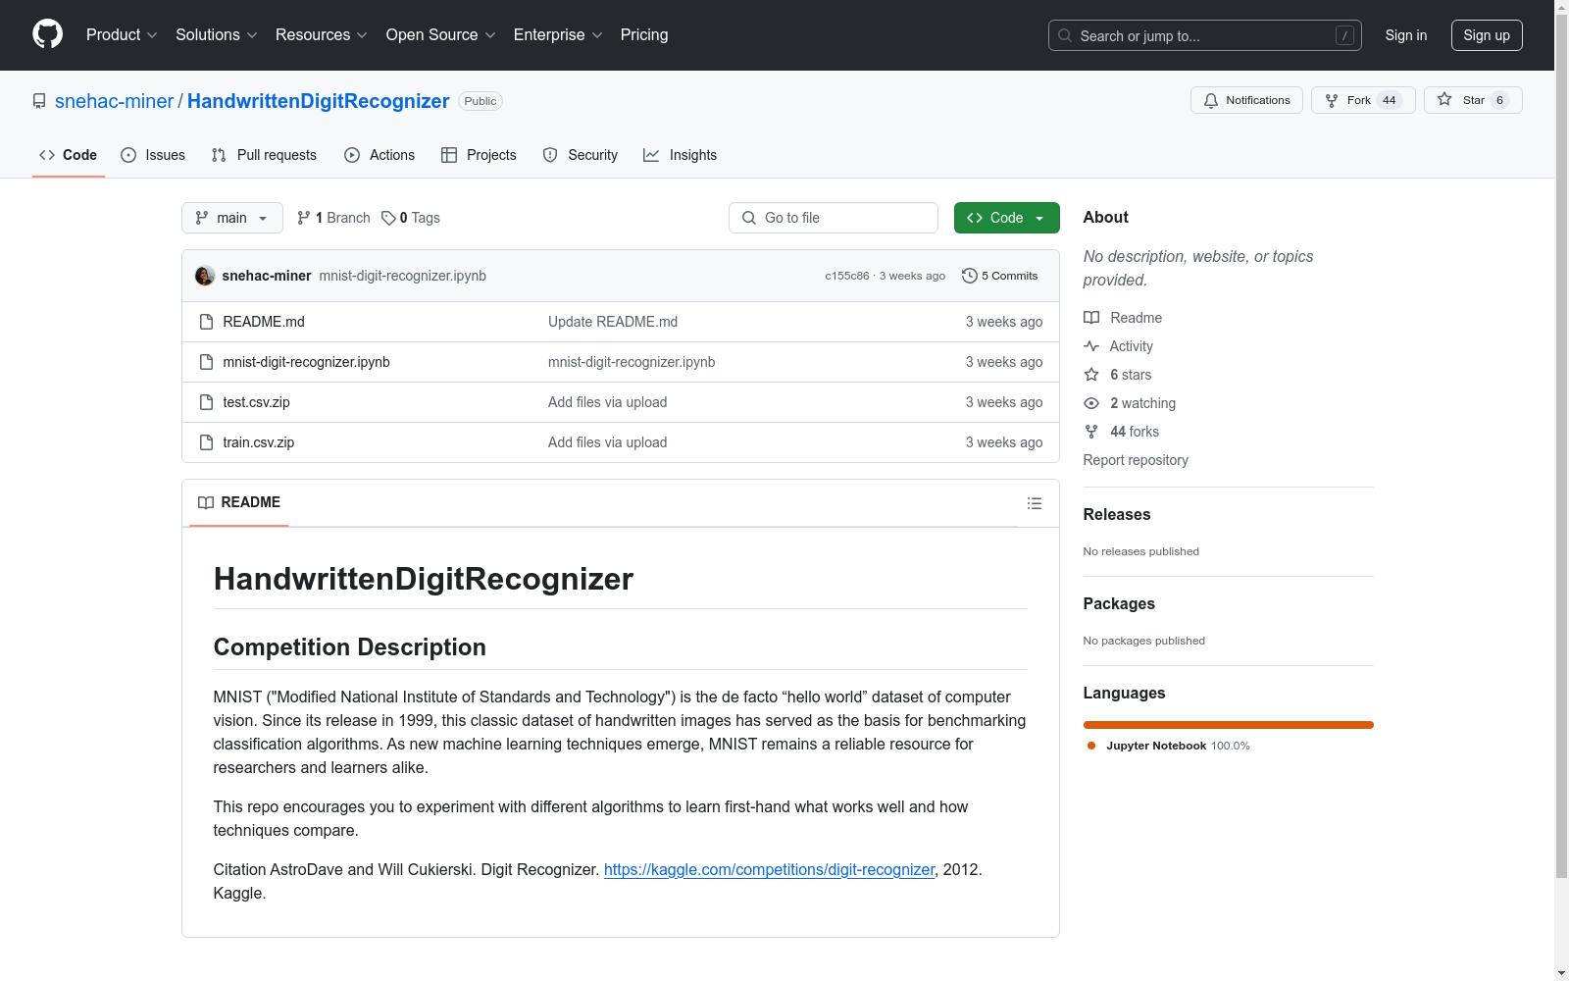Open the train.csv.zip file

click(x=259, y=442)
